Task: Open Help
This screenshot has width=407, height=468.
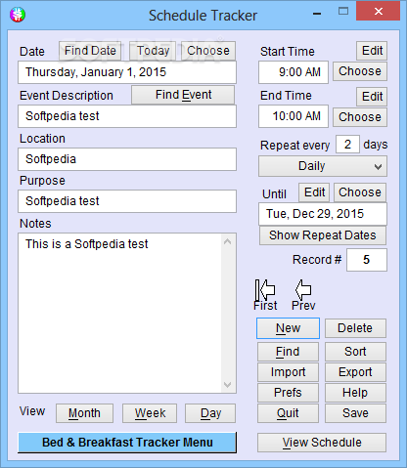Action: pos(355,393)
